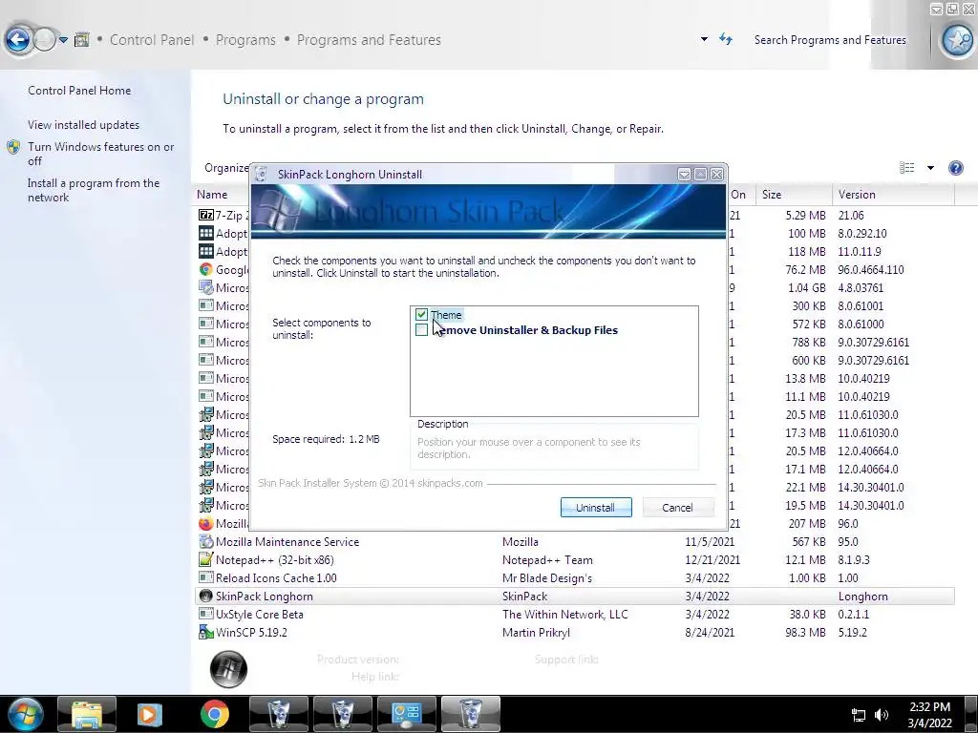Image resolution: width=978 pixels, height=733 pixels.
Task: Click the Reload Icons Cache icon
Action: [x=206, y=577]
